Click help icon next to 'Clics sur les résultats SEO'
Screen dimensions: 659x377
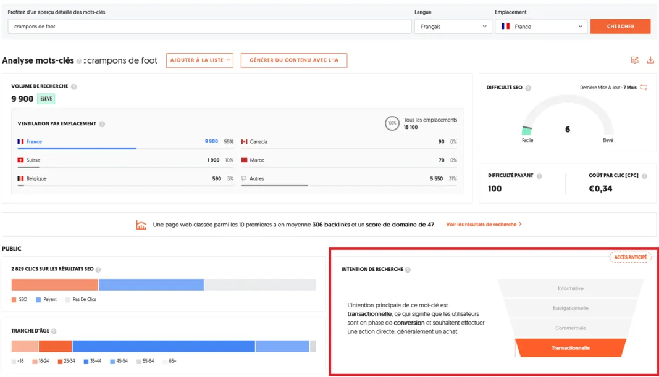coord(98,270)
